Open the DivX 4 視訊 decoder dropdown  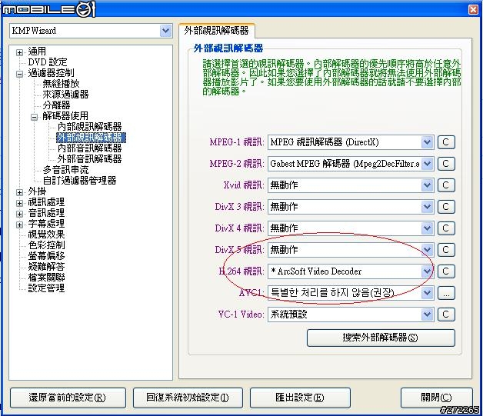pos(427,228)
